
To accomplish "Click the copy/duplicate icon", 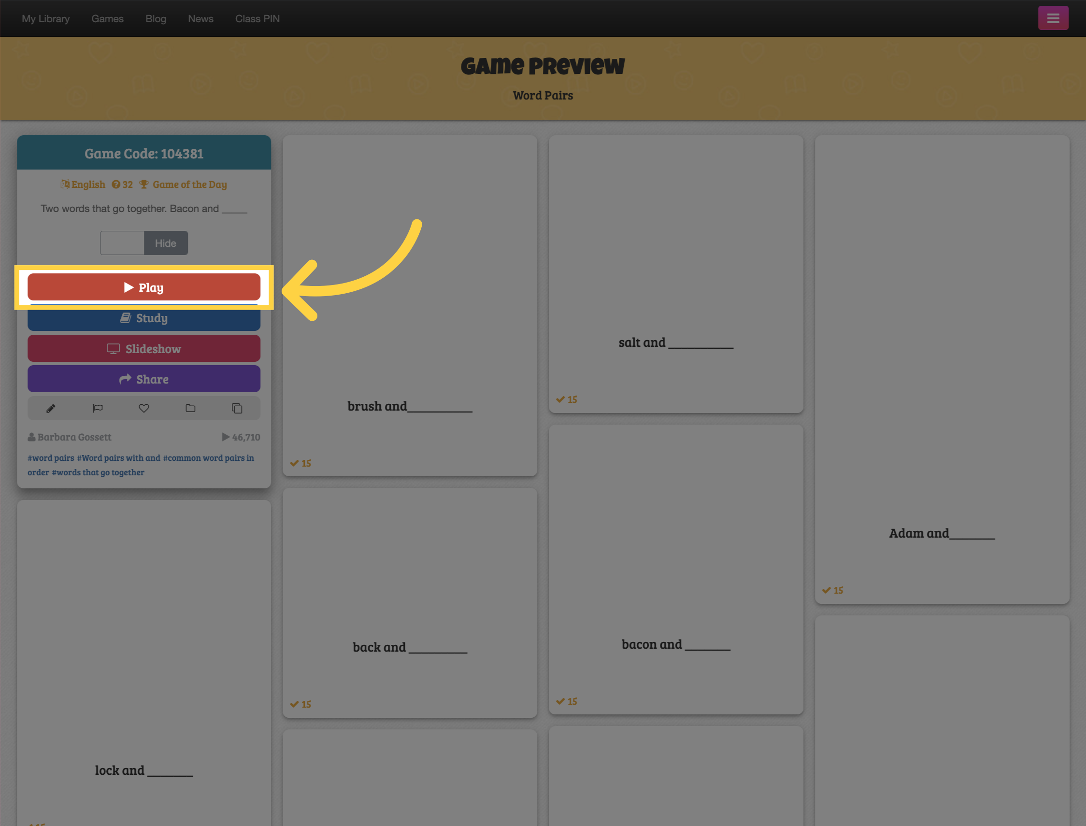I will coord(238,408).
